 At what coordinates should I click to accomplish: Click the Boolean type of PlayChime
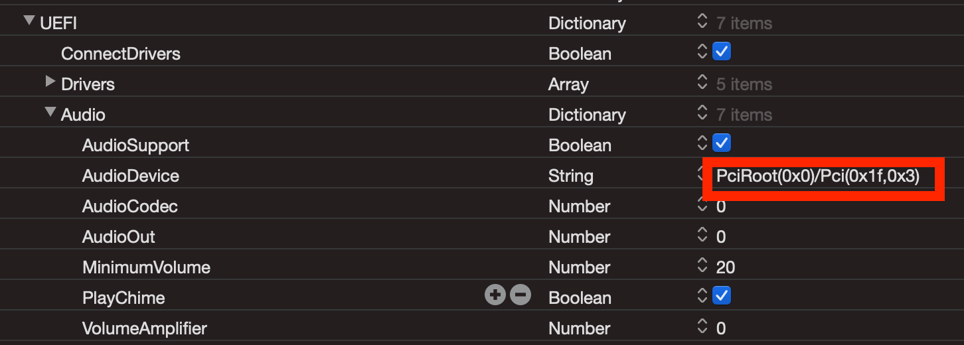580,298
